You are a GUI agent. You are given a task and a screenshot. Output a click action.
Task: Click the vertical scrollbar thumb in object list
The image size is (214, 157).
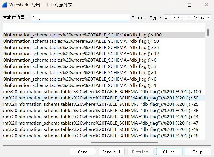coord(208,32)
